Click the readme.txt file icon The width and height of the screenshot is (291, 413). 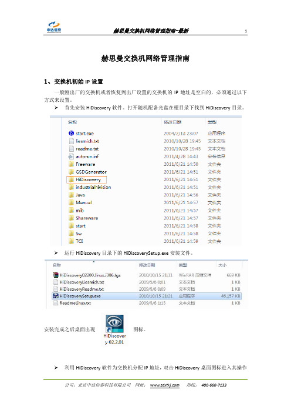pyautogui.click(x=71, y=149)
